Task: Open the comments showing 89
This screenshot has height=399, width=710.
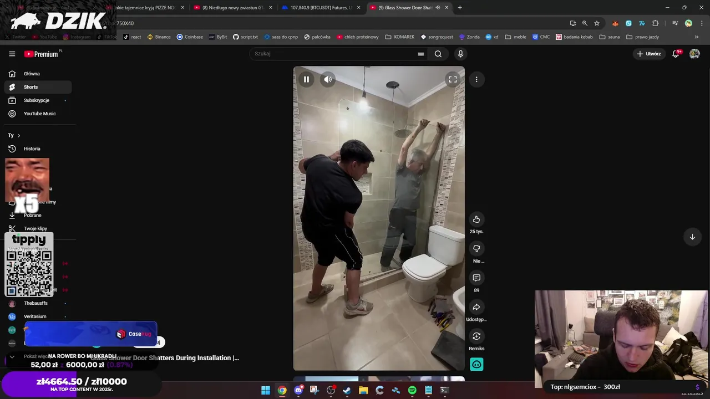Action: click(x=476, y=278)
